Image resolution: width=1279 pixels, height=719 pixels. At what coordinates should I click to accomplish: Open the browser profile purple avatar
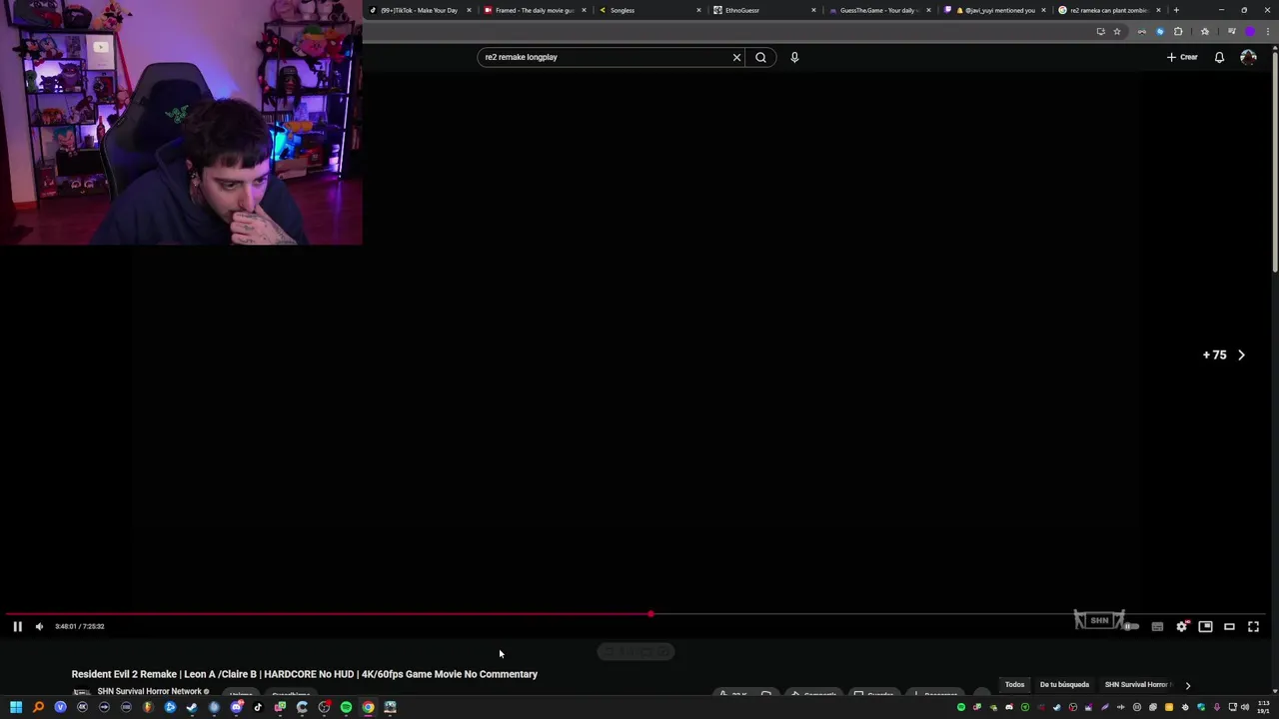coord(1250,31)
